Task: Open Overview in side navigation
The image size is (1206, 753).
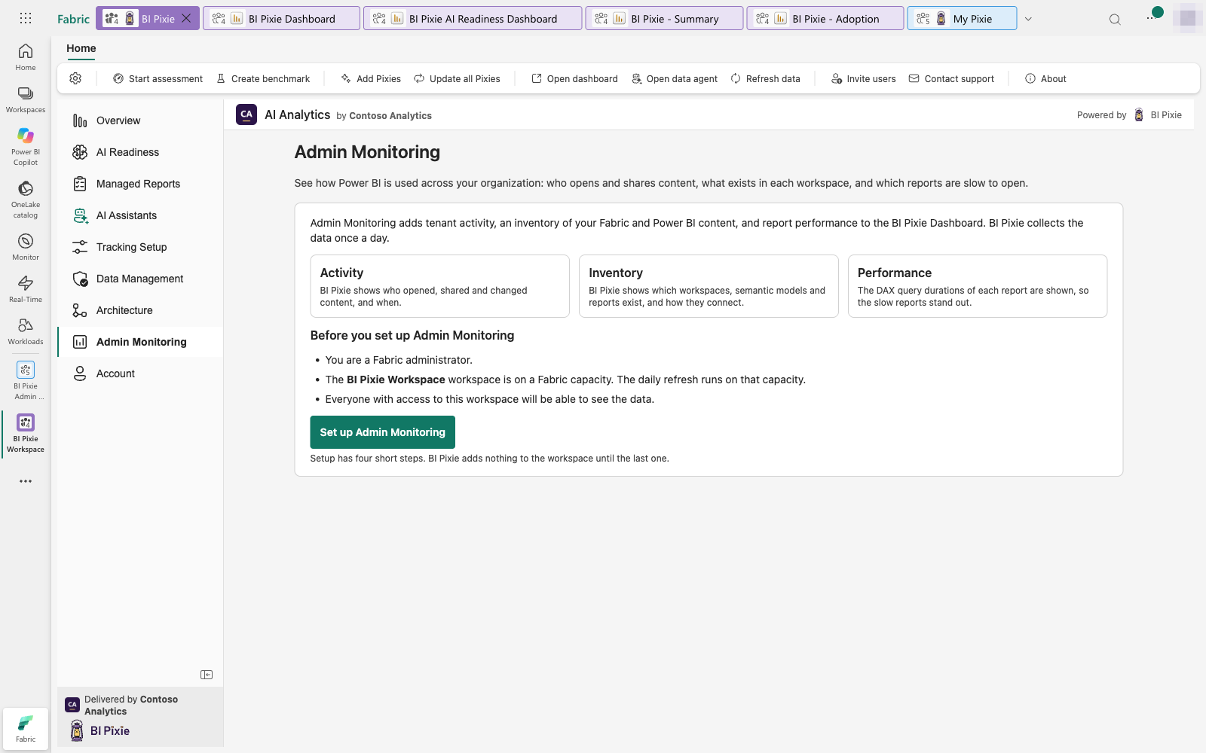Action: [x=140, y=120]
